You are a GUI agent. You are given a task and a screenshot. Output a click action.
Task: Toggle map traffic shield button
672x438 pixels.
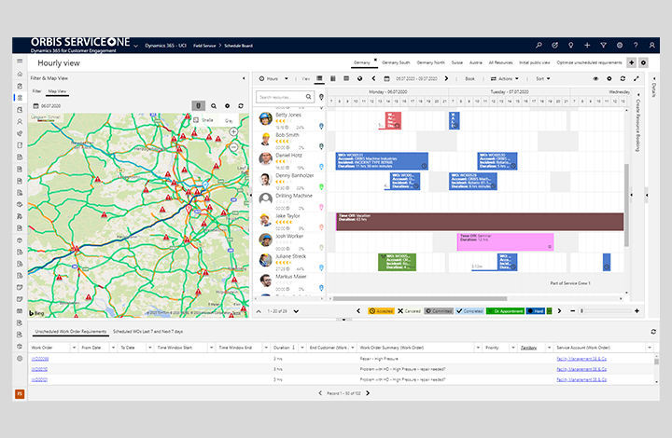tap(198, 105)
